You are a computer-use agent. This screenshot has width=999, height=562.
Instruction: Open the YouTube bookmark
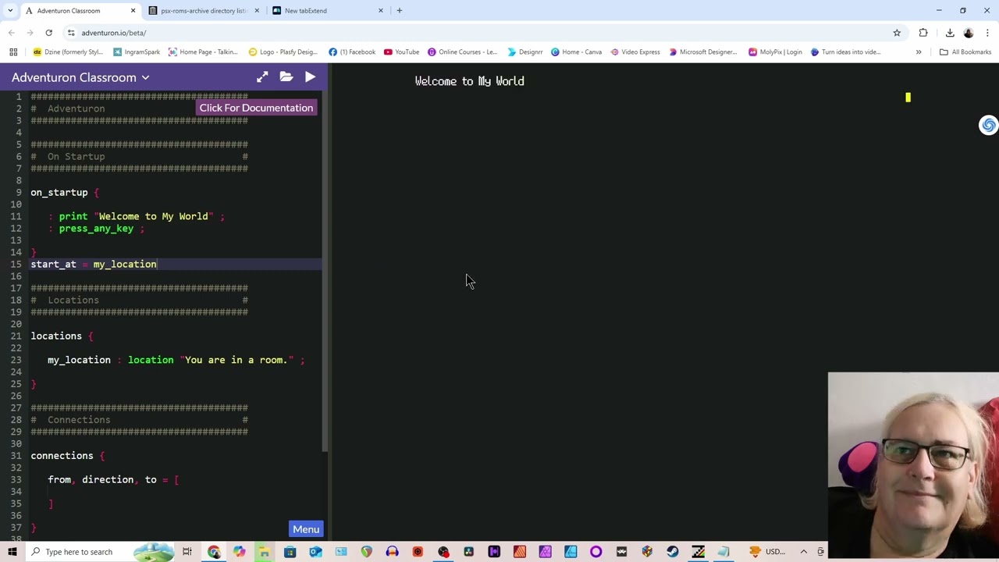point(401,52)
